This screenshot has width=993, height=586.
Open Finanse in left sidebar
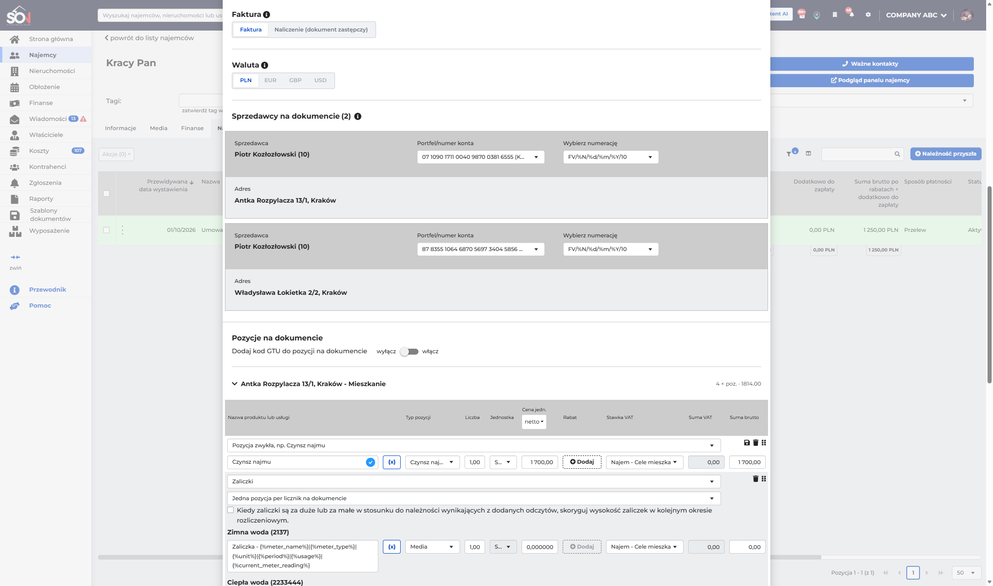41,103
